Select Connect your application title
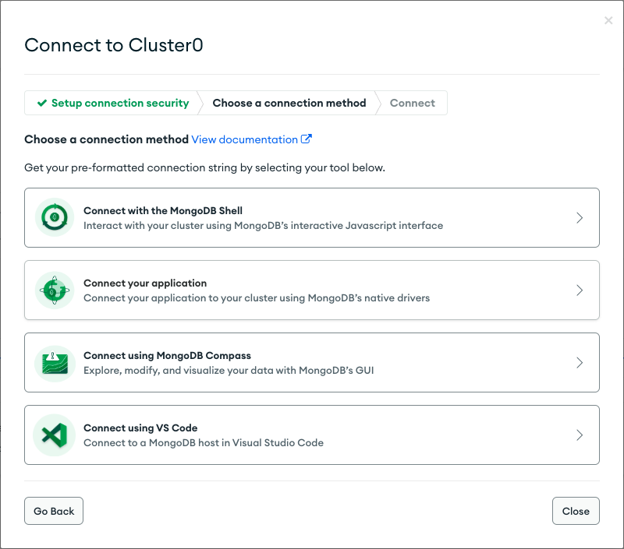 [x=145, y=283]
